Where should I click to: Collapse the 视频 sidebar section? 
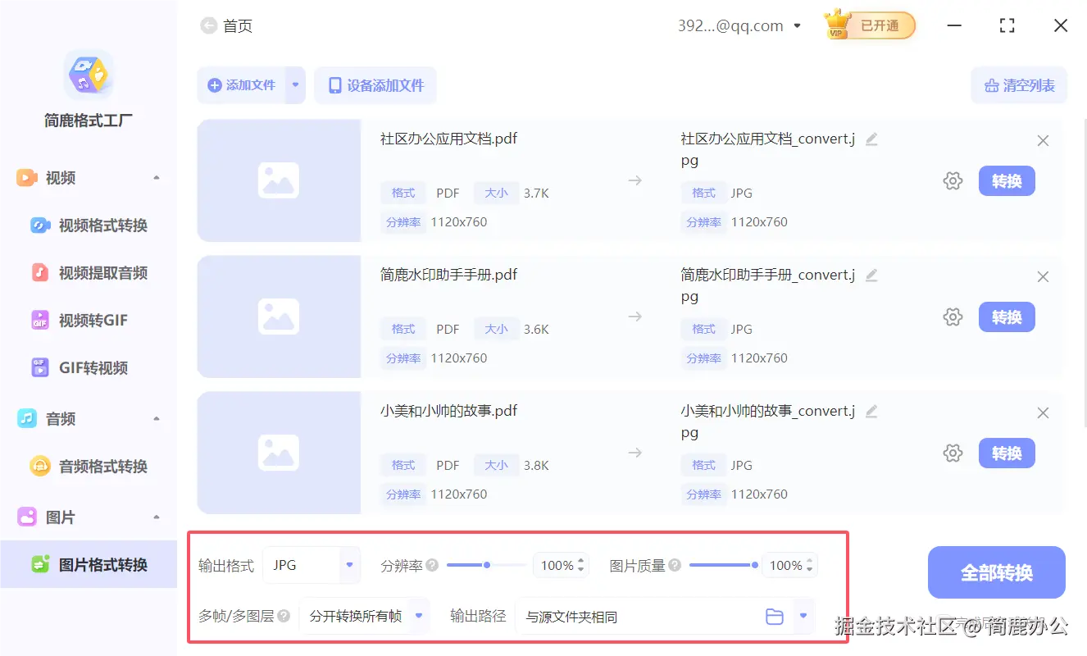point(157,178)
